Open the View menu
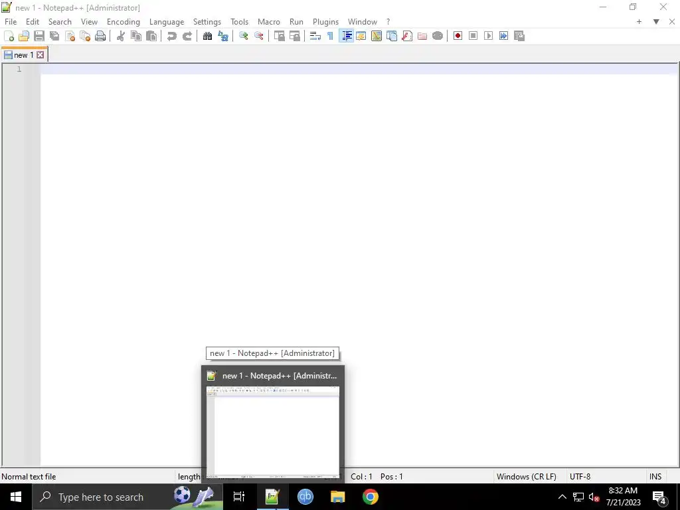This screenshot has width=680, height=510. coord(90,22)
